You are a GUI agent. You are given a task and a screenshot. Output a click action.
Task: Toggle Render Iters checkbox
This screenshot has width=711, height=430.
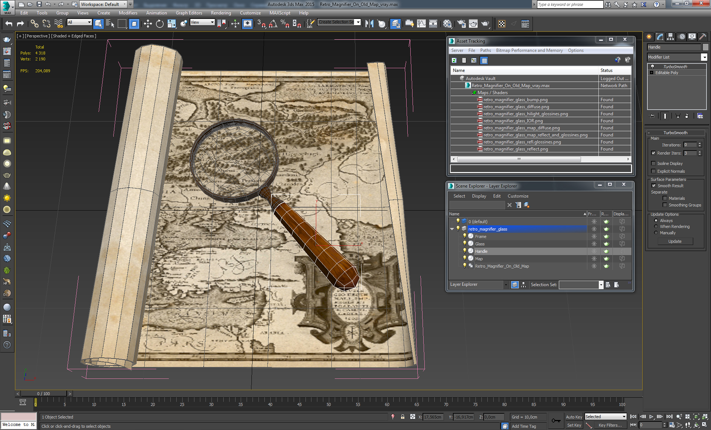tap(653, 153)
